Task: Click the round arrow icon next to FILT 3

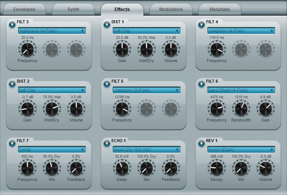Action: pyautogui.click(x=12, y=25)
